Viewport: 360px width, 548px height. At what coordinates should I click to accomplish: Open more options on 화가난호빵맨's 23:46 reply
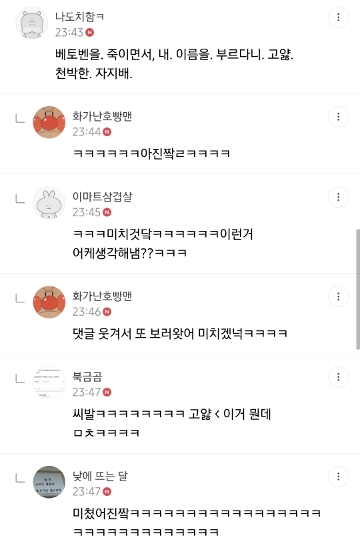tap(338, 297)
